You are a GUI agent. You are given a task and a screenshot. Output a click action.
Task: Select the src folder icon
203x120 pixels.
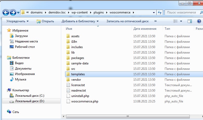pyautogui.click(x=68, y=69)
